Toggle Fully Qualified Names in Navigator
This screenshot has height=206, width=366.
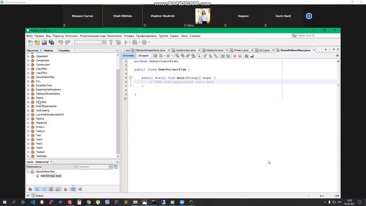(66, 189)
